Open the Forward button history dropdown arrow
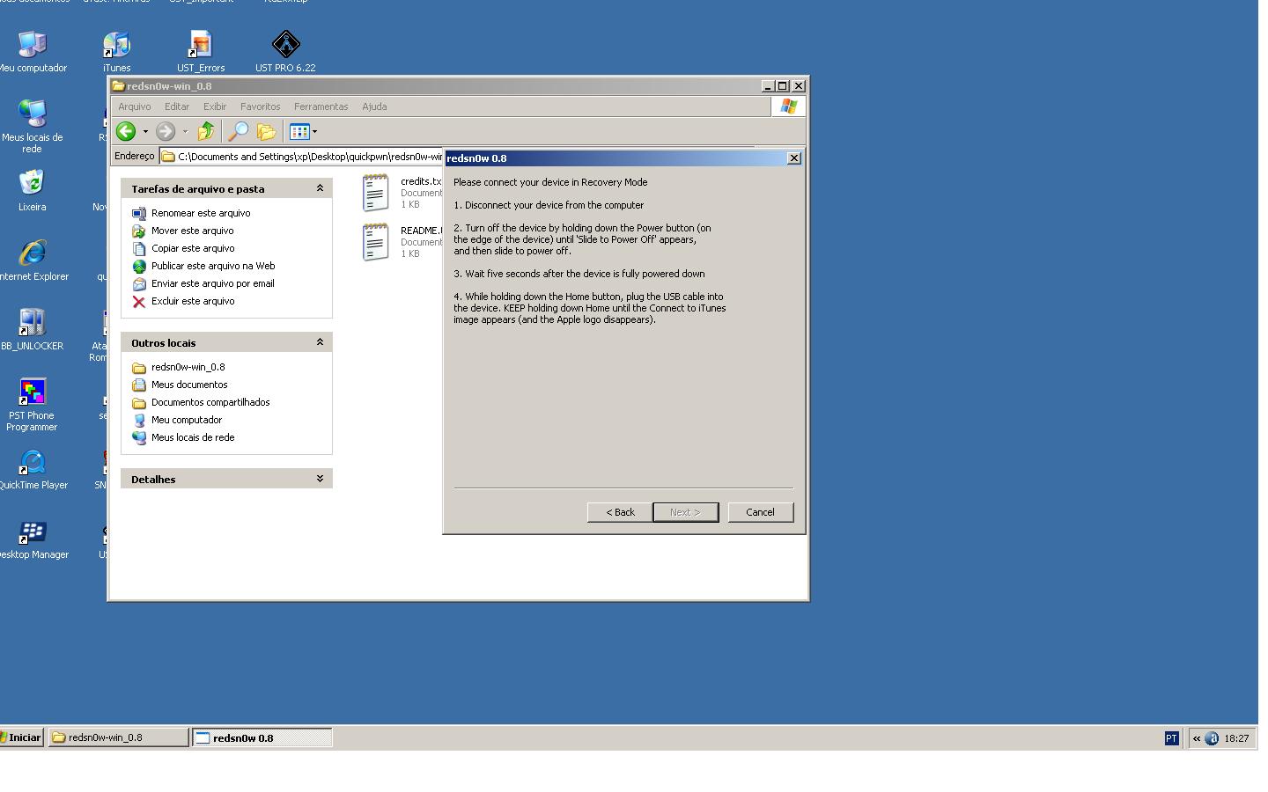 tap(185, 132)
